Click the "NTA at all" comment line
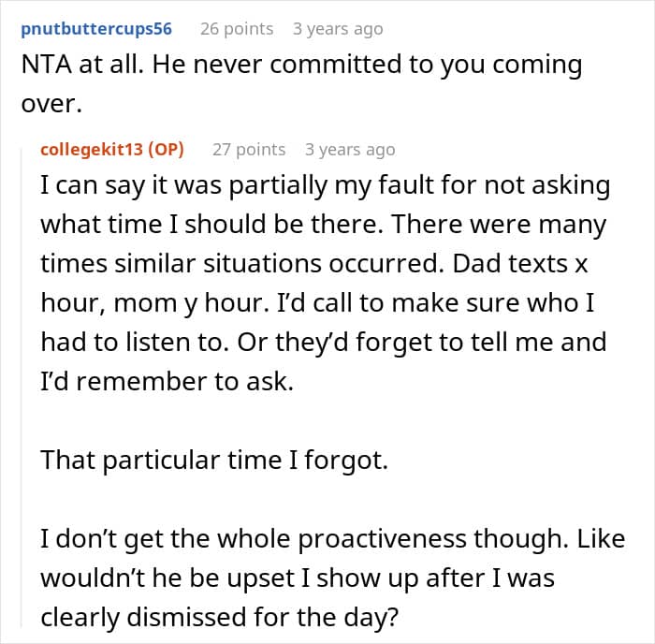Viewport: 655px width, 644px height. point(300,66)
